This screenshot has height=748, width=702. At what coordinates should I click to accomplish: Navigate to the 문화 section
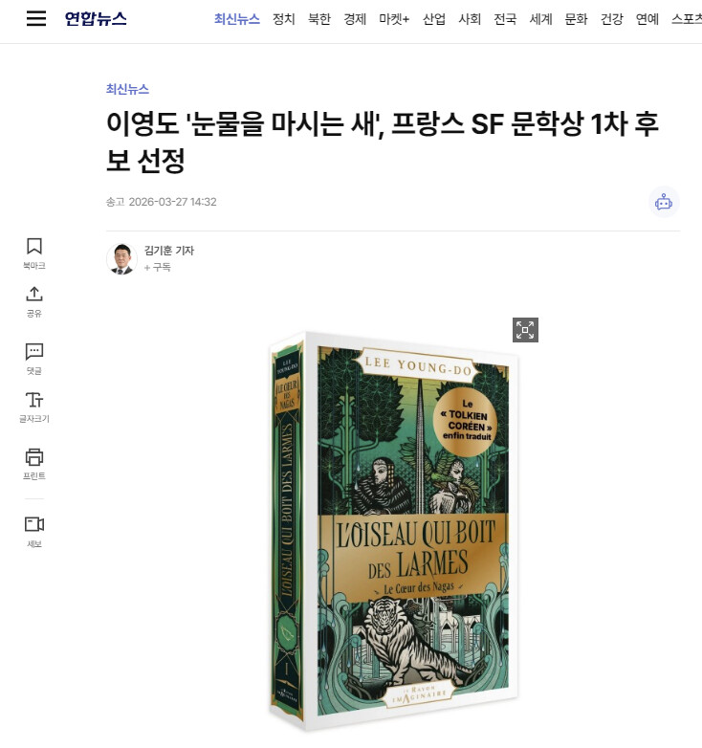[576, 19]
